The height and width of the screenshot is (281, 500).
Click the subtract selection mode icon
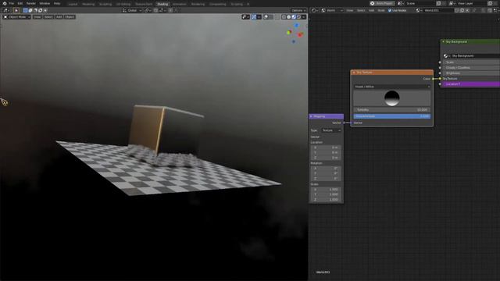pos(35,10)
